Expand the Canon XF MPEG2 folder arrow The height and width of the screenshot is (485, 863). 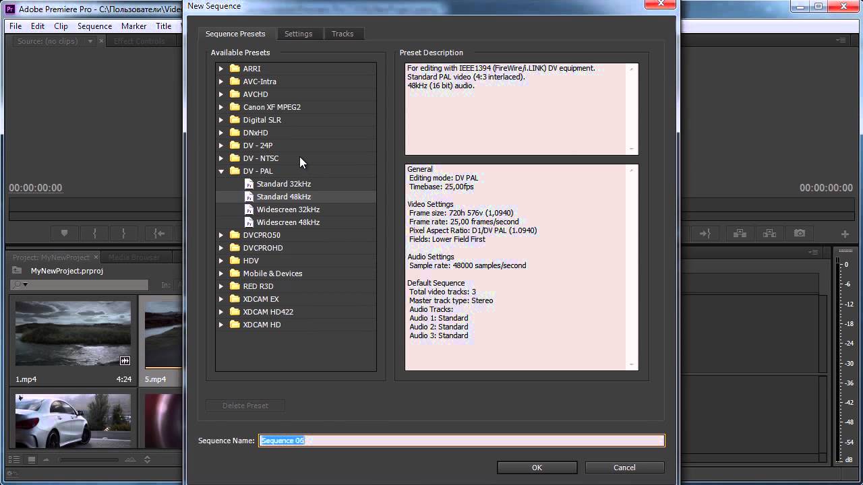click(220, 107)
